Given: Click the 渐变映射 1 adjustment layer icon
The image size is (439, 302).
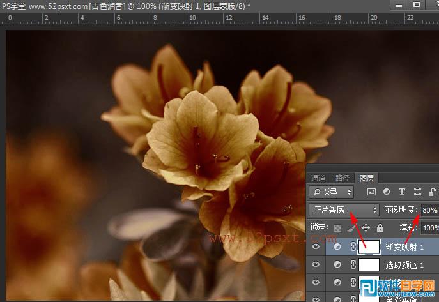Looking at the screenshot, I should coord(337,246).
